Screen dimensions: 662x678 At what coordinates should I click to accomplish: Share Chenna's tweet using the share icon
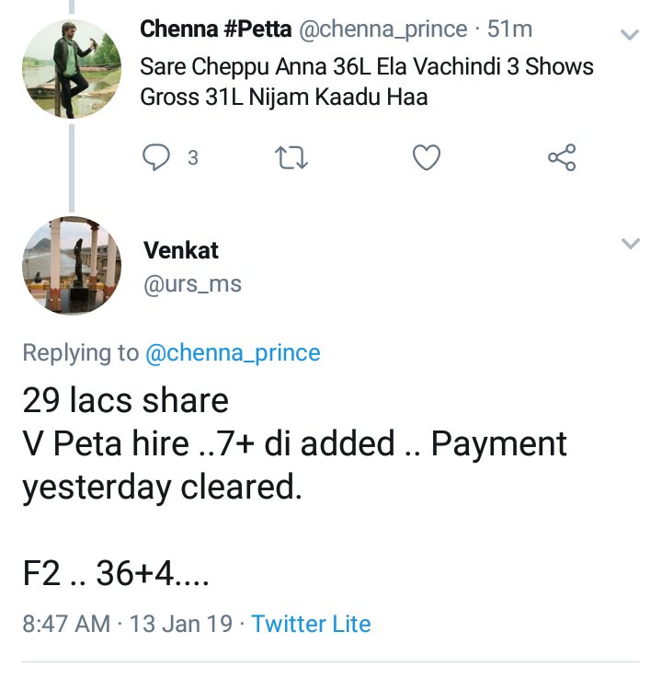[562, 157]
